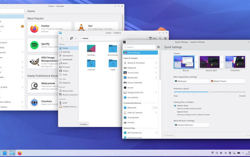Click the General Behavior button
Screen dimensions: 250x157
point(191,125)
